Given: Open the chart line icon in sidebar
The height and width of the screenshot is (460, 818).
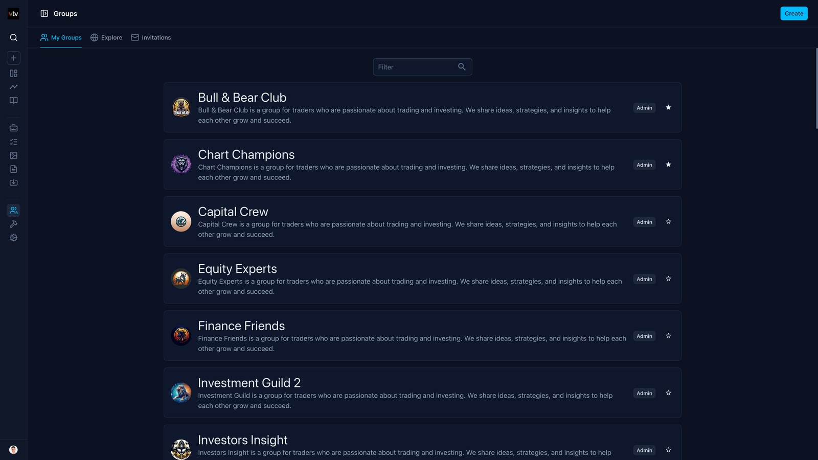Looking at the screenshot, I should pyautogui.click(x=14, y=87).
